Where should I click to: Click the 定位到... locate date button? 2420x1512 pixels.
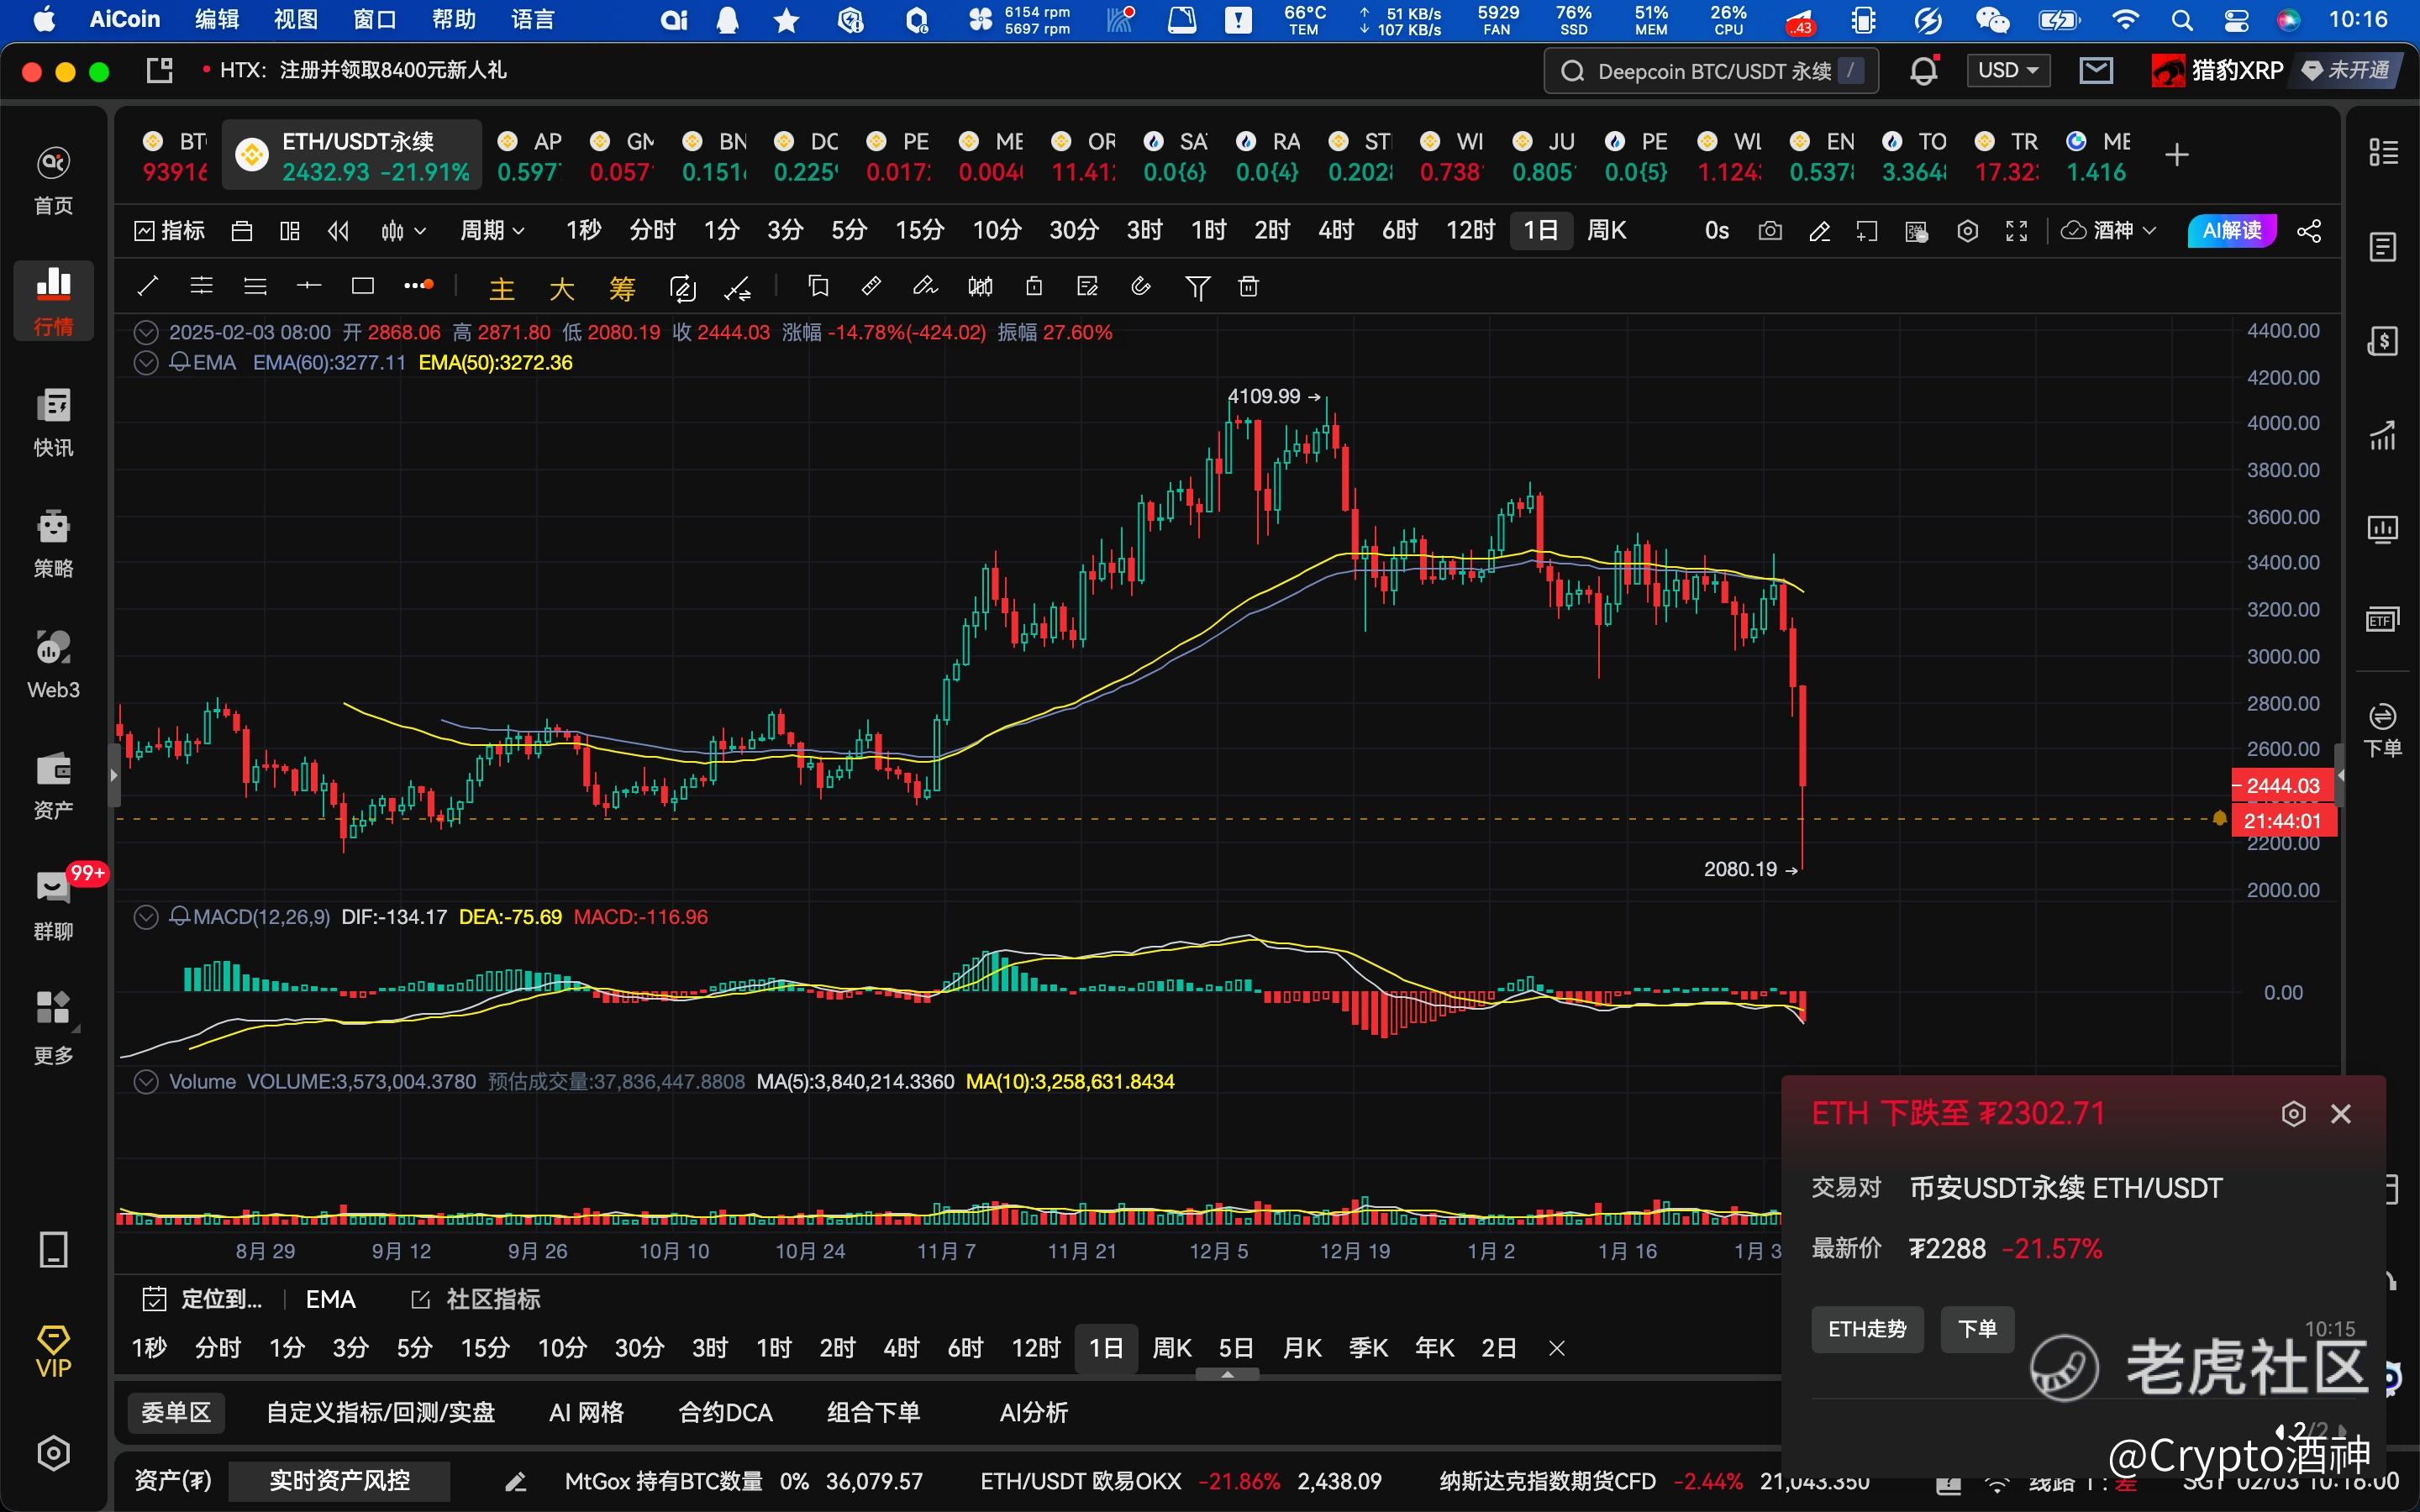click(202, 1299)
